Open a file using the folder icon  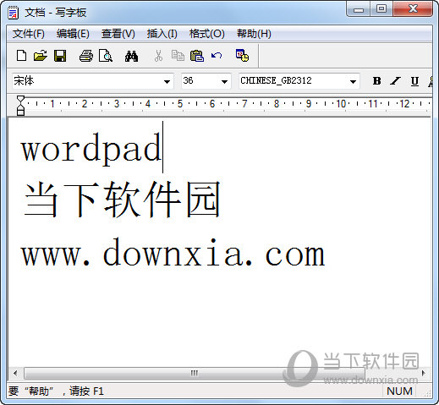41,56
